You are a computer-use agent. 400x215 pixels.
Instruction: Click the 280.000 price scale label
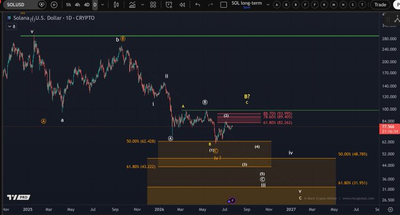(x=389, y=39)
